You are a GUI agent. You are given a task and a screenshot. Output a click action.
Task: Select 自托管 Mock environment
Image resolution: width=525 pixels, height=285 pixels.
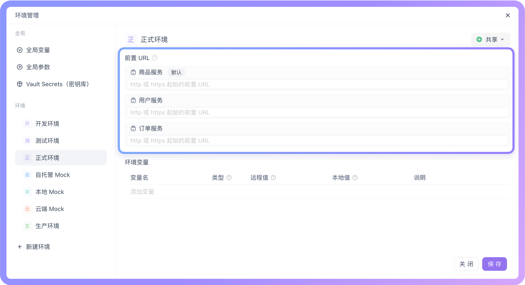(x=61, y=175)
